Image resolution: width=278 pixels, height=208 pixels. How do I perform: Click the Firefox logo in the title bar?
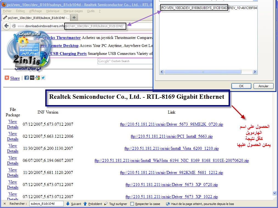tap(3, 4)
